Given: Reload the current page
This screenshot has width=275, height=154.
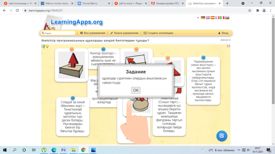Looking at the screenshot, I should tap(17, 10).
